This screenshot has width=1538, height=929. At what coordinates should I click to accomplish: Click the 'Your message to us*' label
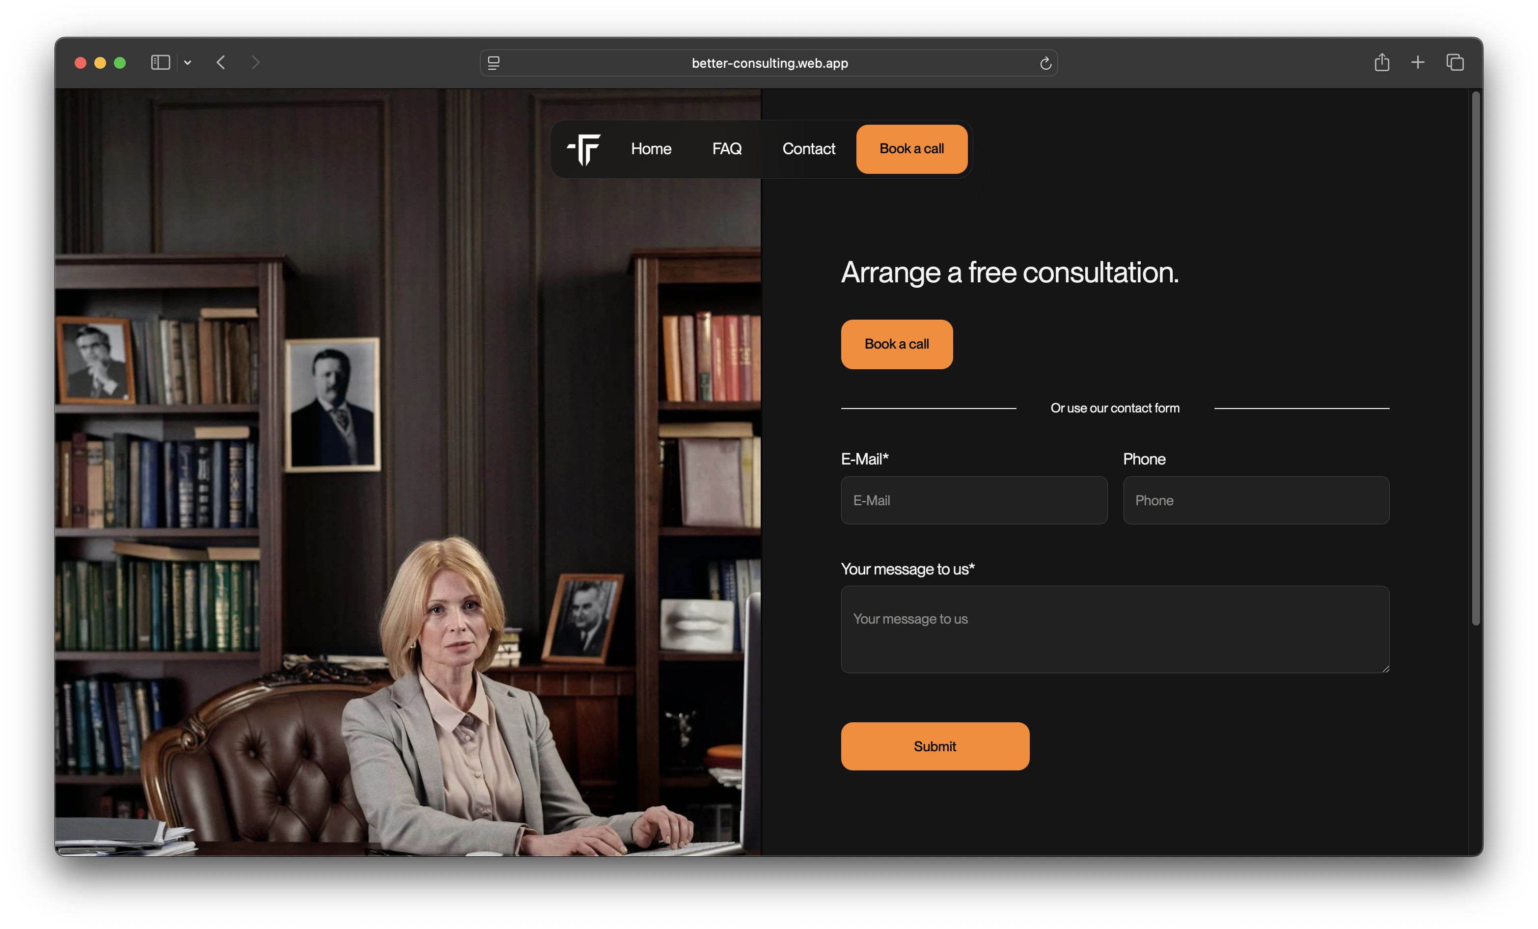tap(907, 569)
